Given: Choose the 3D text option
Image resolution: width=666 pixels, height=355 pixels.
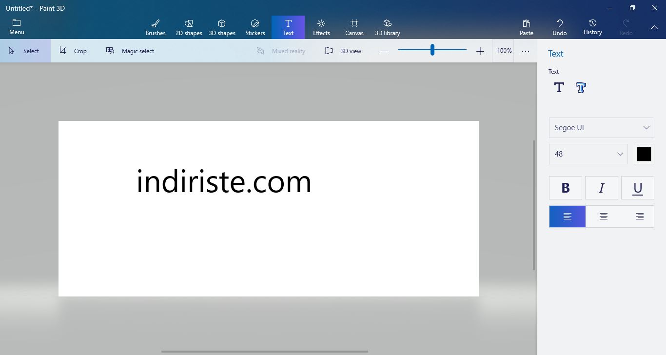Looking at the screenshot, I should pos(581,88).
